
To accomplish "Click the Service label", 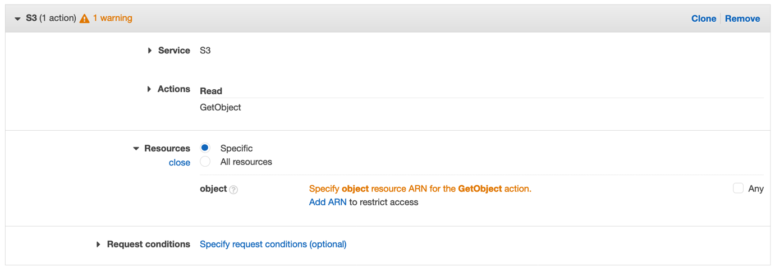I will 174,50.
